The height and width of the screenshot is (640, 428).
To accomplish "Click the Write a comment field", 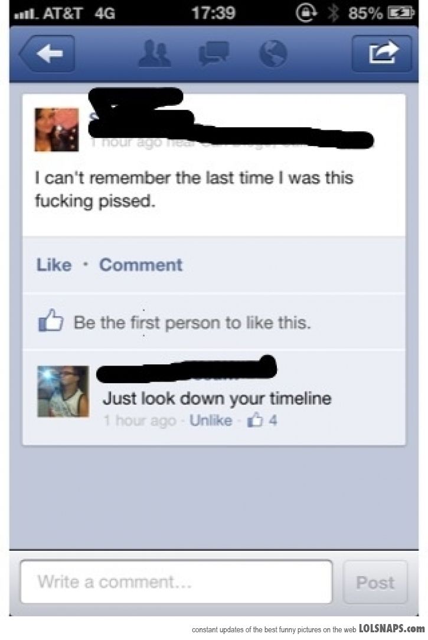I will pos(177,581).
